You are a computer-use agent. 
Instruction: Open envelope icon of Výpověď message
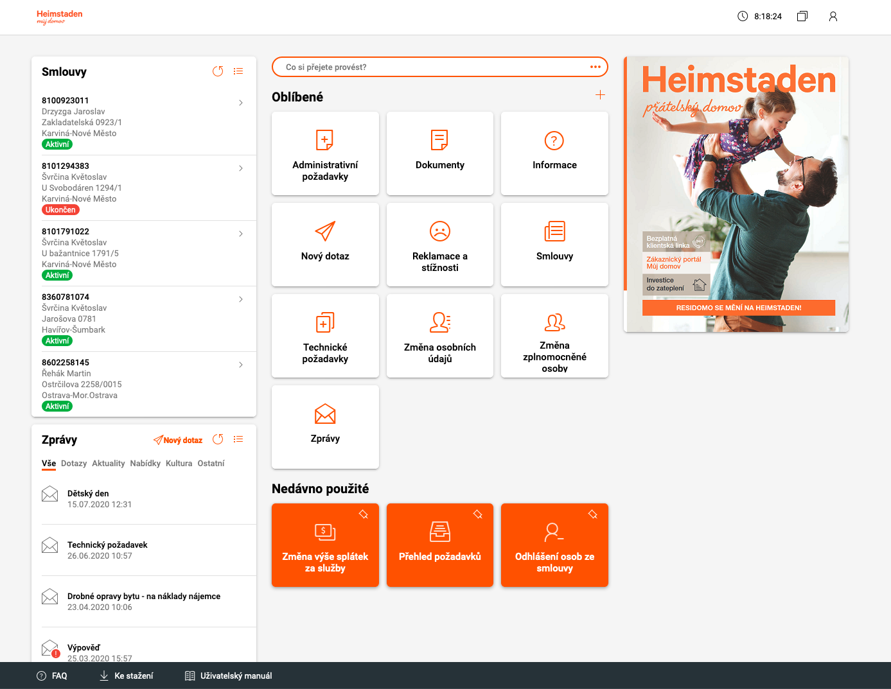(50, 649)
